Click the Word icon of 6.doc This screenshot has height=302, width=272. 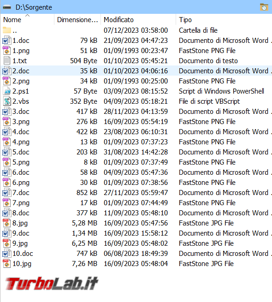click(x=7, y=172)
